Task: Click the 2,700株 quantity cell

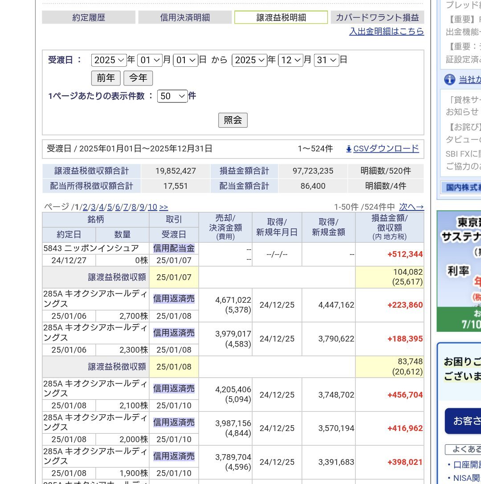Action: pyautogui.click(x=122, y=316)
